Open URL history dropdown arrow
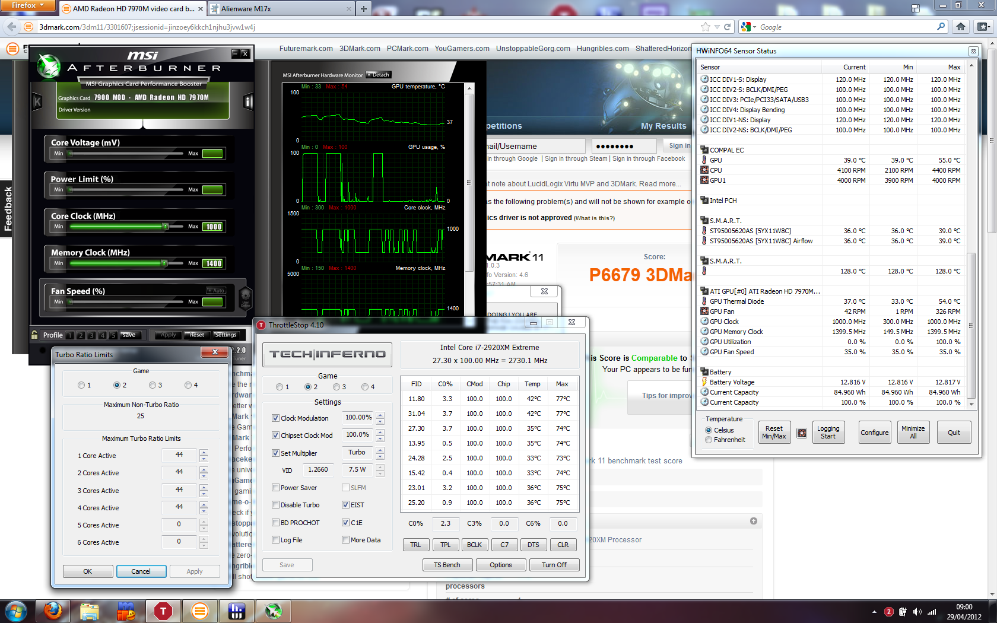The width and height of the screenshot is (997, 623). point(717,27)
